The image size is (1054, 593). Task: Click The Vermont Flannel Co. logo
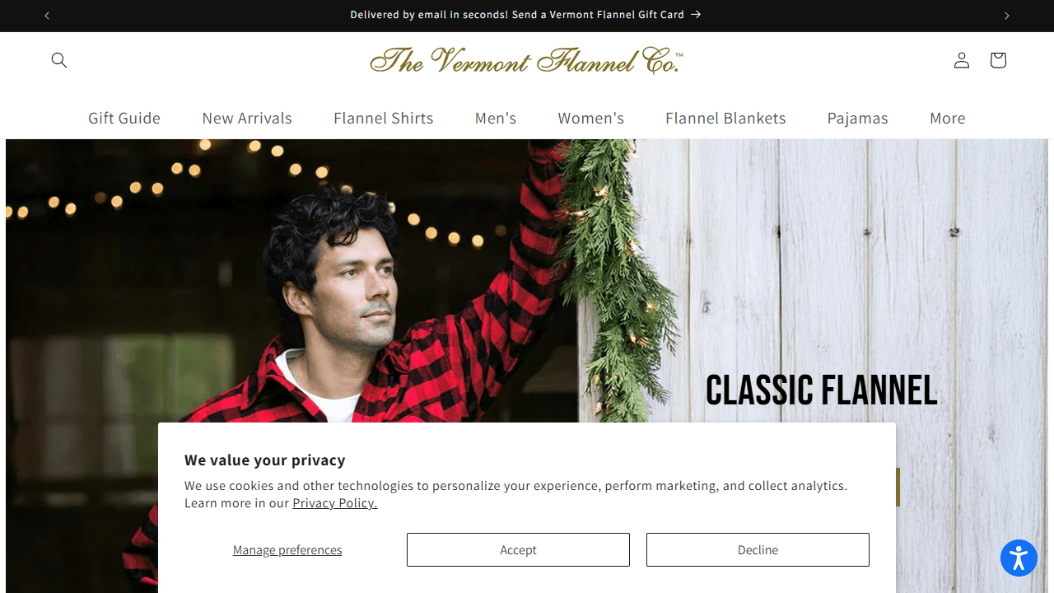527,60
